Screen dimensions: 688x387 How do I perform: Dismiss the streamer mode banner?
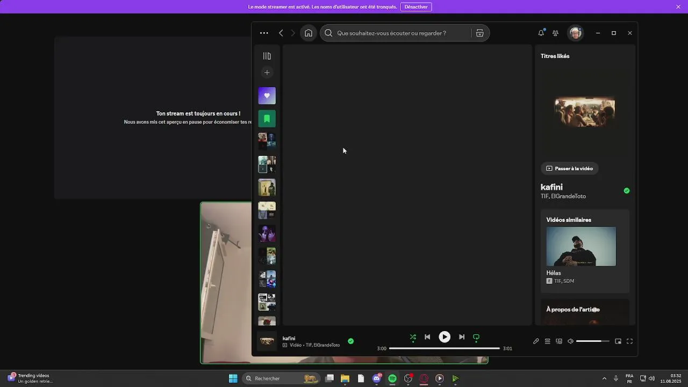tap(678, 7)
